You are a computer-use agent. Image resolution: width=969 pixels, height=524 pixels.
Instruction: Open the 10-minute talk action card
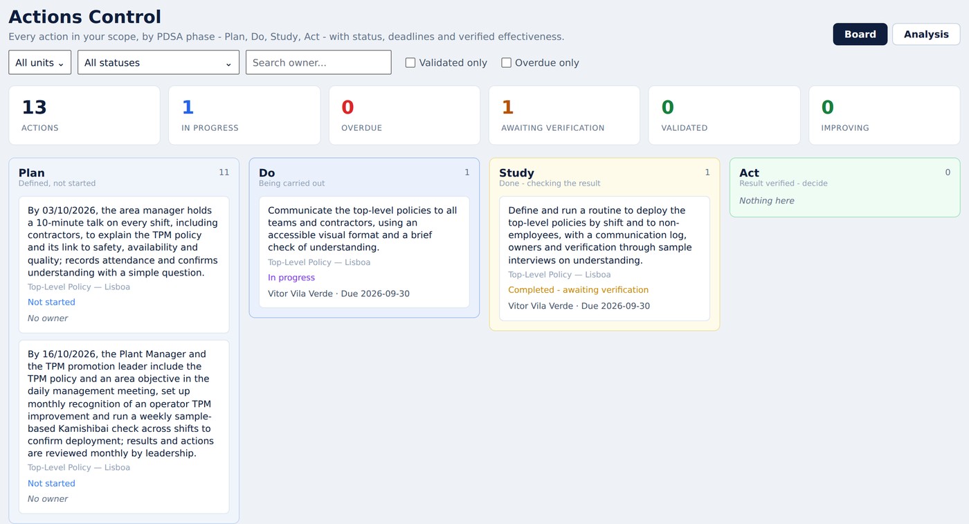(124, 264)
